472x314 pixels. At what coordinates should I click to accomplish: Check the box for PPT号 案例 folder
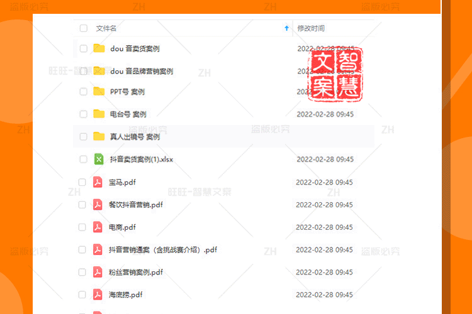click(83, 92)
